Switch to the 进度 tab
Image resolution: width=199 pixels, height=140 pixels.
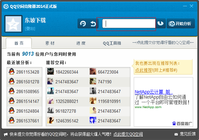click(81, 43)
